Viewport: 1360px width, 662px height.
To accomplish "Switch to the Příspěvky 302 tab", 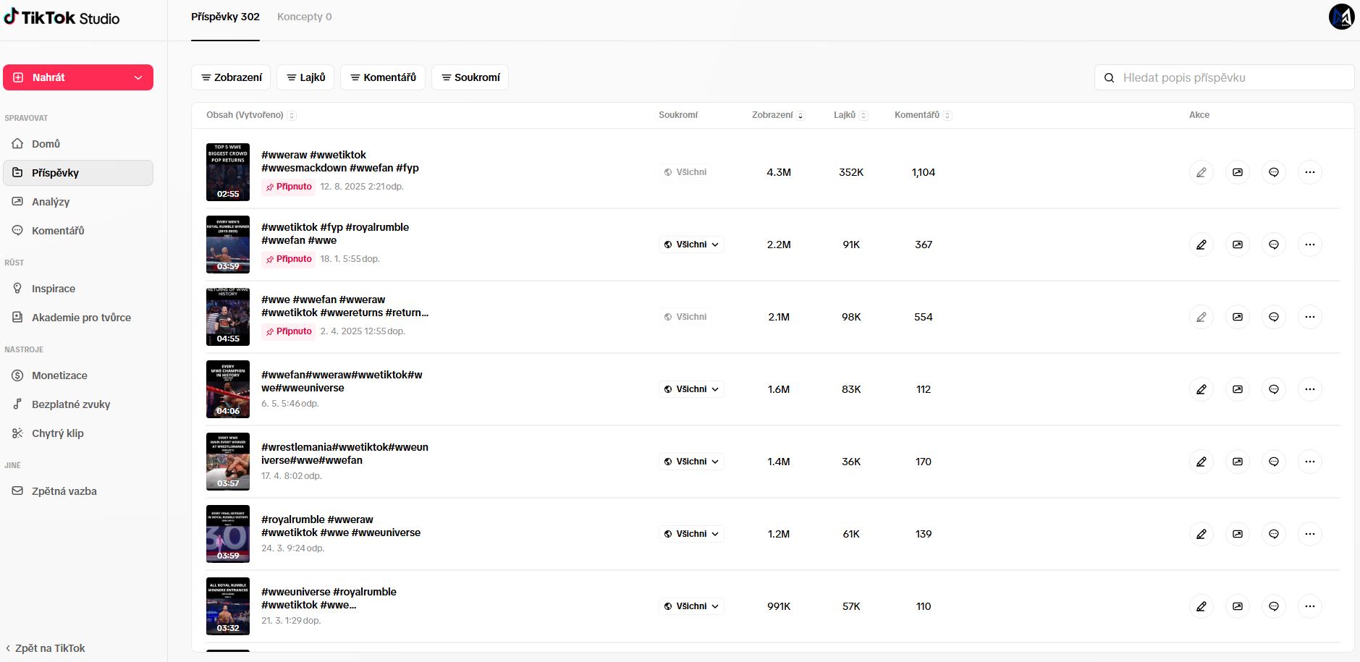I will 225,17.
